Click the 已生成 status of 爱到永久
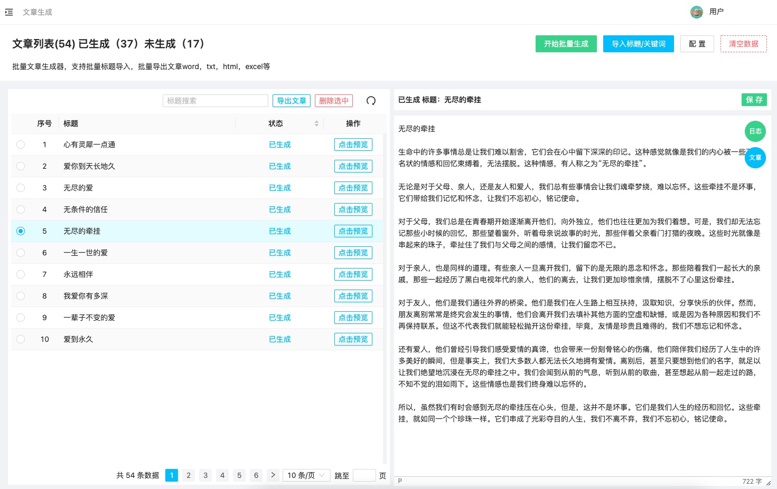Image resolution: width=777 pixels, height=489 pixels. [280, 339]
